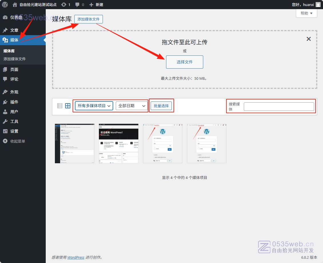
Task: Open the 插件 menu in sidebar
Action: [x=14, y=102]
